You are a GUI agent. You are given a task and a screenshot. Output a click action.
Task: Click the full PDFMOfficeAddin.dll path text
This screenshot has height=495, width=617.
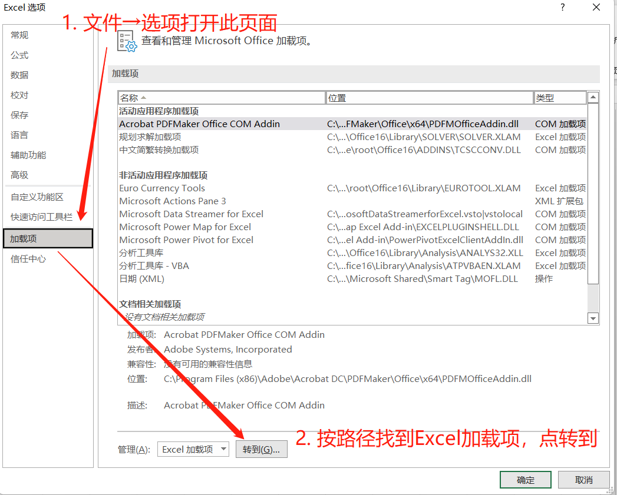point(348,379)
